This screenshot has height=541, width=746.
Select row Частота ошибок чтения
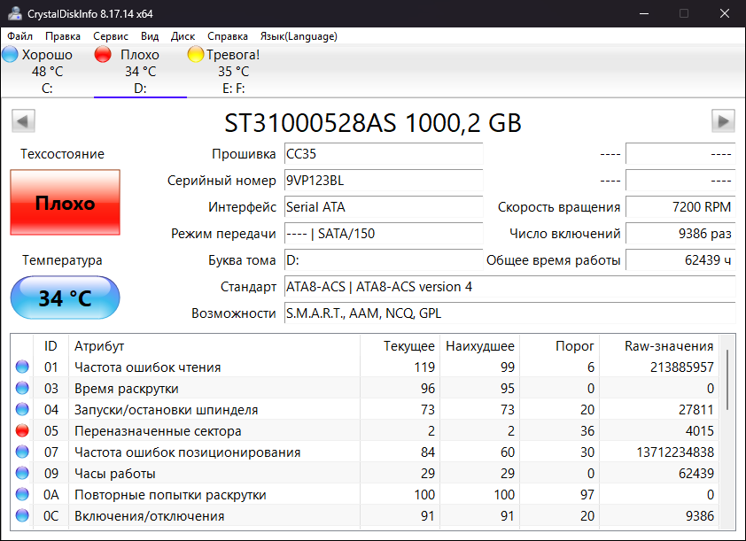click(365, 367)
